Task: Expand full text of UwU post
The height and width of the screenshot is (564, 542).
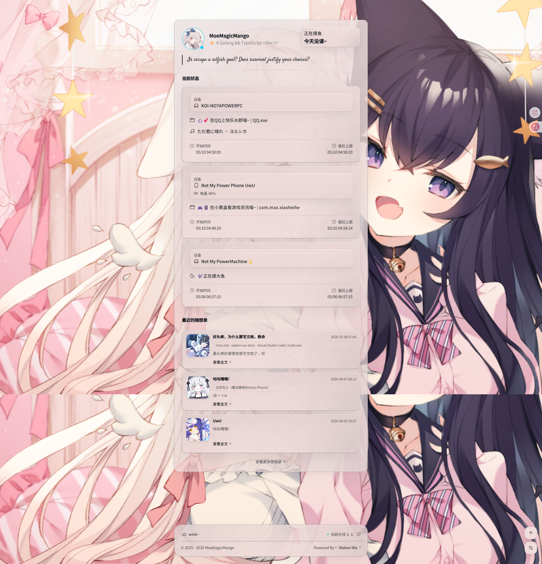Action: tap(222, 444)
